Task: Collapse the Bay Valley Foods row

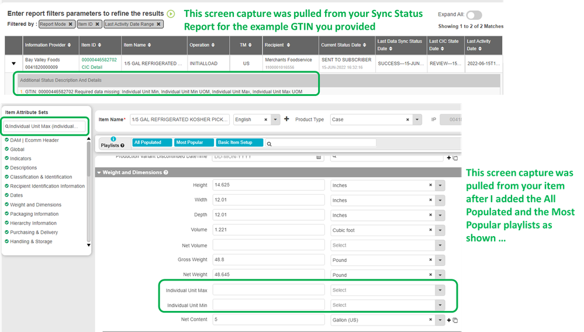Action: 14,63
